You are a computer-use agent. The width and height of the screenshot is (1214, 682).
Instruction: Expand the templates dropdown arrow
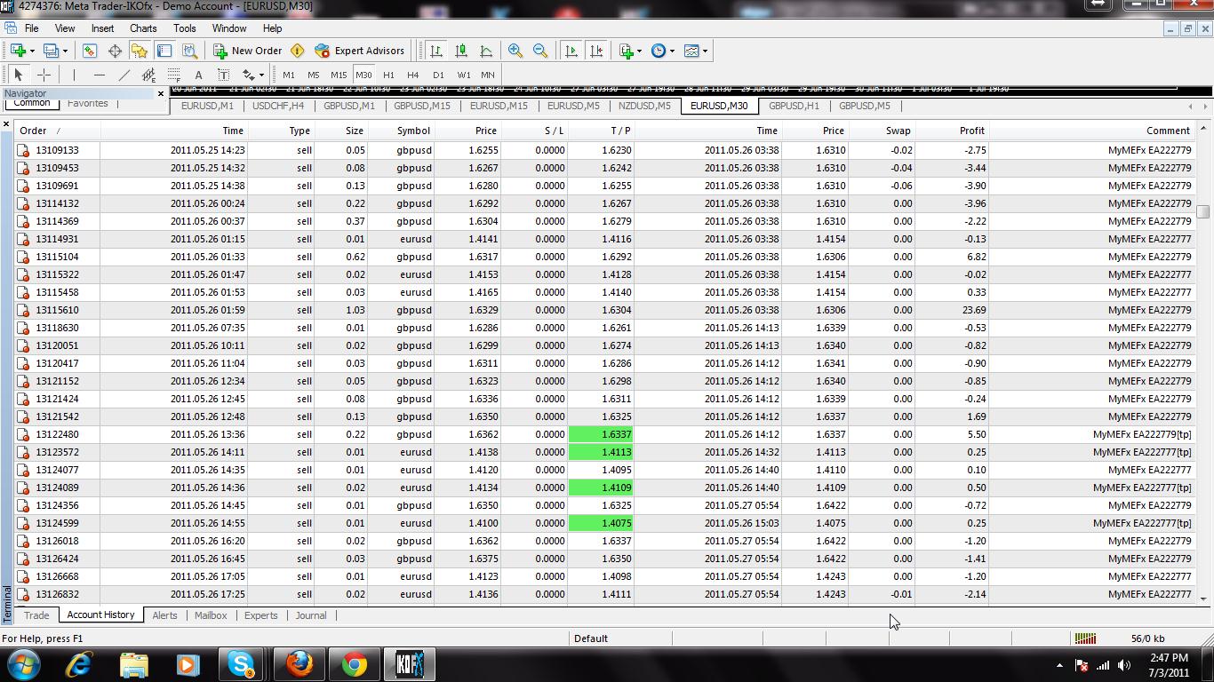click(x=705, y=51)
